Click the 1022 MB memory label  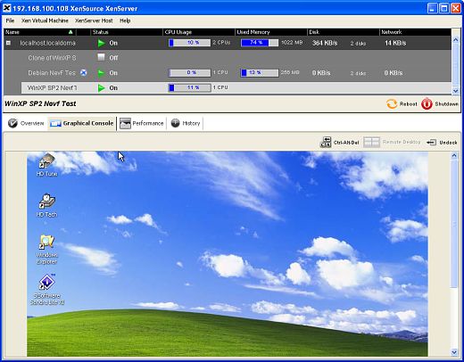[x=292, y=43]
